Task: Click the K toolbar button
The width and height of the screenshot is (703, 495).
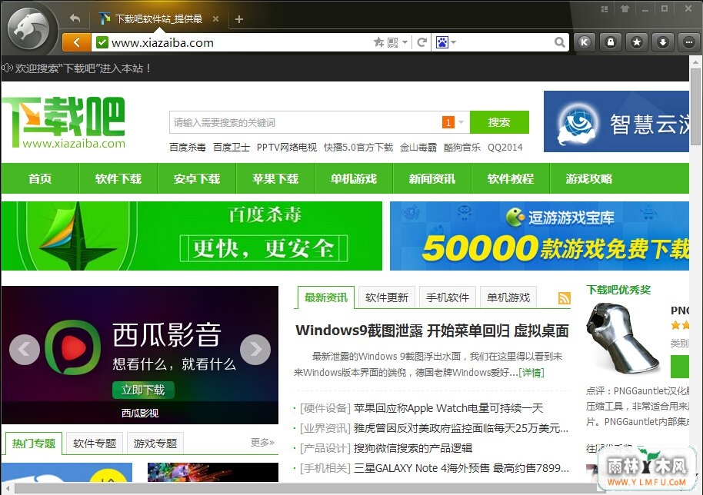Action: (x=585, y=42)
